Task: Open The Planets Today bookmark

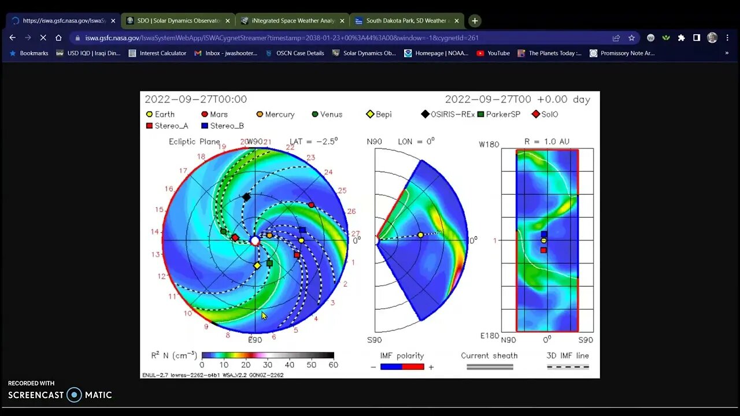Action: click(550, 53)
